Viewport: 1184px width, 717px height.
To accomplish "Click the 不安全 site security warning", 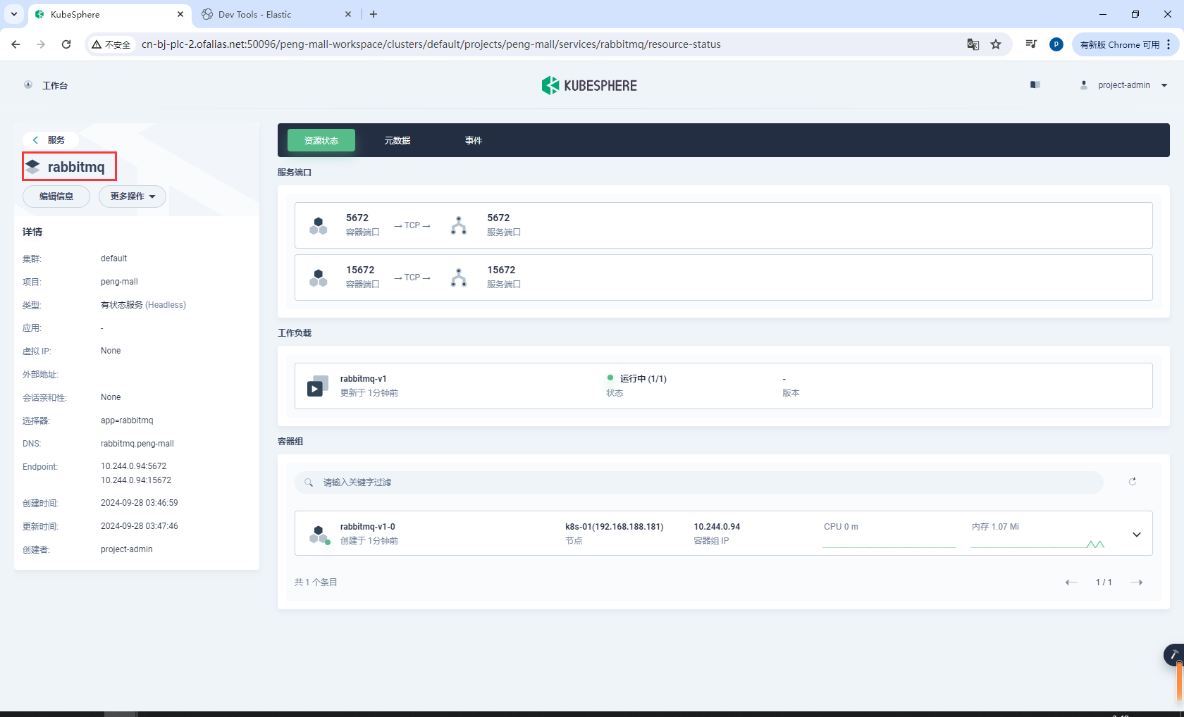I will point(111,44).
